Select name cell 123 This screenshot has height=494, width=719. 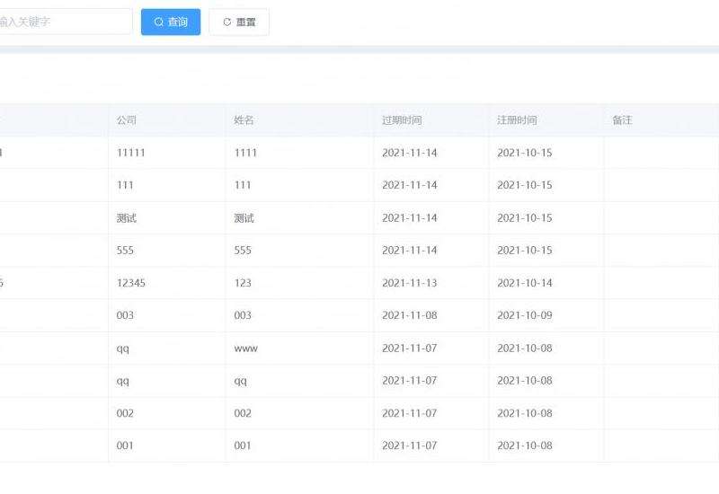tap(243, 283)
